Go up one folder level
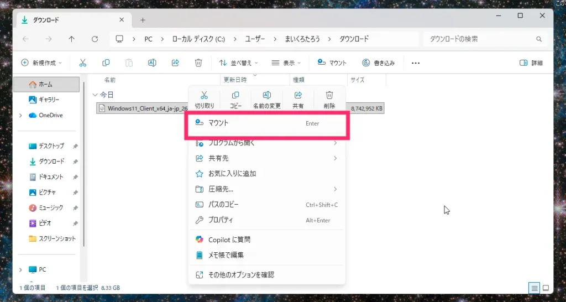566x302 pixels. pos(71,39)
